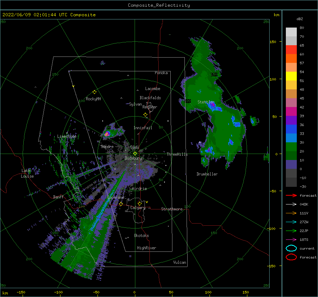The image size is (318, 297).
Task: Select the dark orange 57-60 dBZ swatch
Action: [291, 58]
